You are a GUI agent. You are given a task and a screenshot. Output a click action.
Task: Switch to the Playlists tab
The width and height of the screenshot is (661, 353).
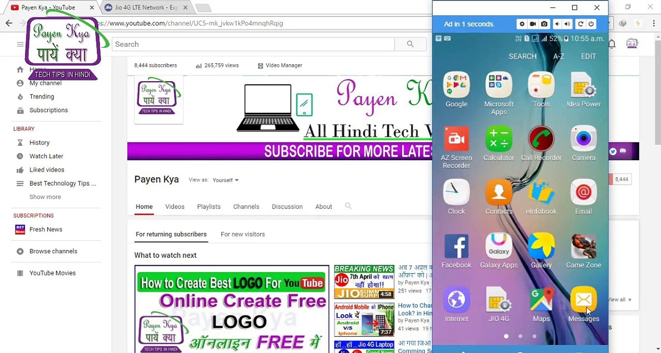click(209, 206)
